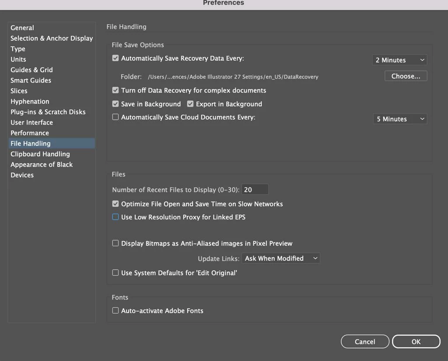Enable Use Low Resolution Proxy for Linked EPS
The width and height of the screenshot is (448, 361).
[x=115, y=217]
